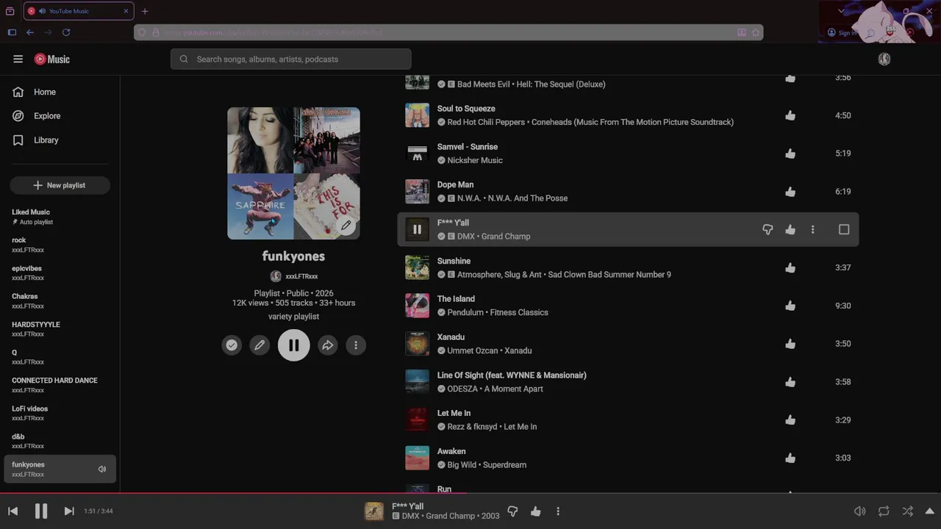
Task: Reload the browser page
Action: [x=66, y=32]
